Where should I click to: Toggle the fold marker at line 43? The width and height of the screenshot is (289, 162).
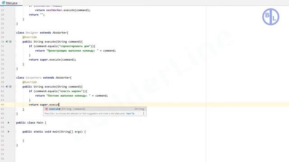pos(15,100)
